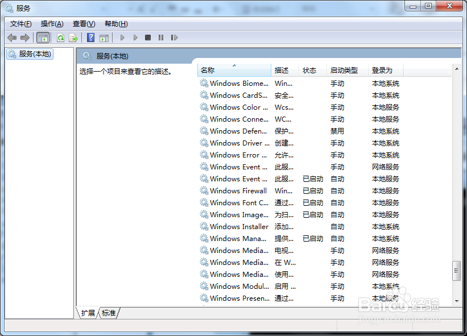Select the Windows Mana... service
Viewport: 467px width, 336px height.
click(238, 238)
